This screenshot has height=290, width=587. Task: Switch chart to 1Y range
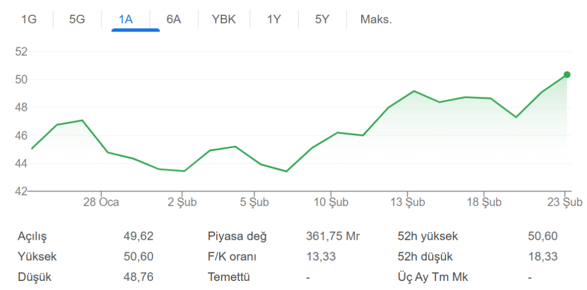[x=274, y=19]
